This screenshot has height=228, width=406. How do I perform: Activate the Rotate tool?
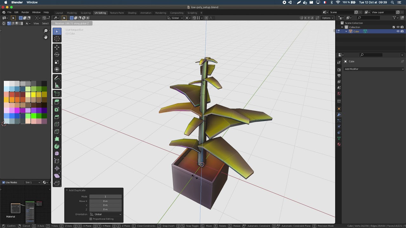pos(57,54)
